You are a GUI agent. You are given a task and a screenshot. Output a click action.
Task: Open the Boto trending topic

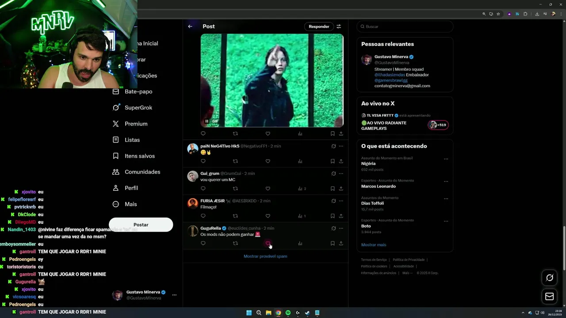click(366, 226)
